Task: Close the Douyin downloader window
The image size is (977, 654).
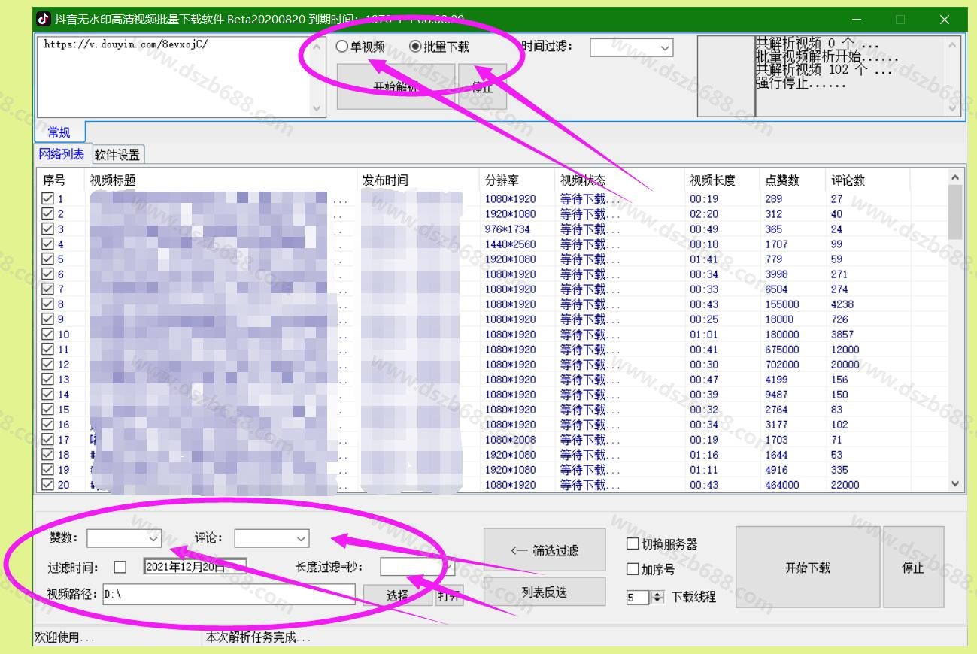Action: pyautogui.click(x=945, y=20)
